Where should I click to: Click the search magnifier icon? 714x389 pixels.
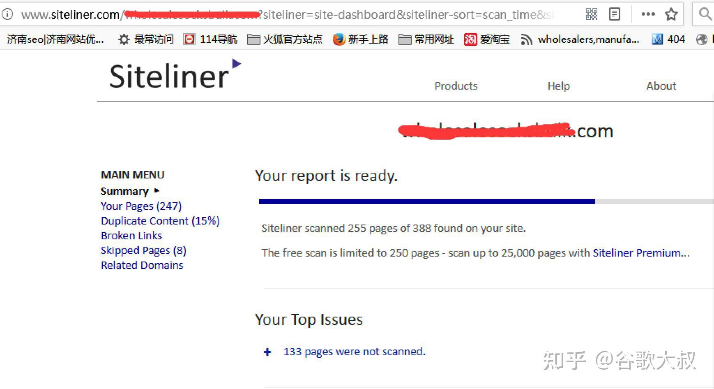(705, 14)
